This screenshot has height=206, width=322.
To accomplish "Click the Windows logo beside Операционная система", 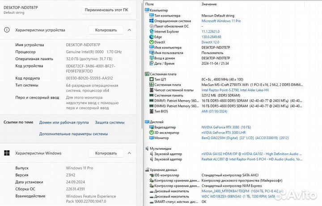I will pos(152,21).
